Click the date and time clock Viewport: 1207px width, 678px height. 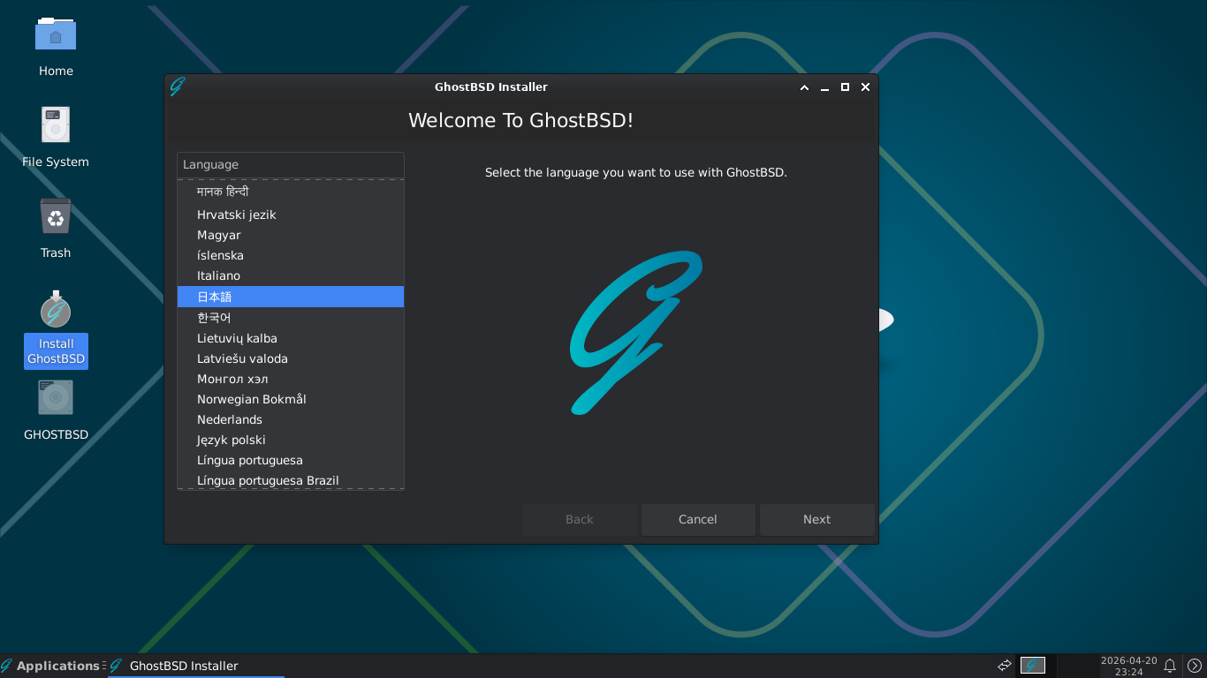coord(1128,666)
